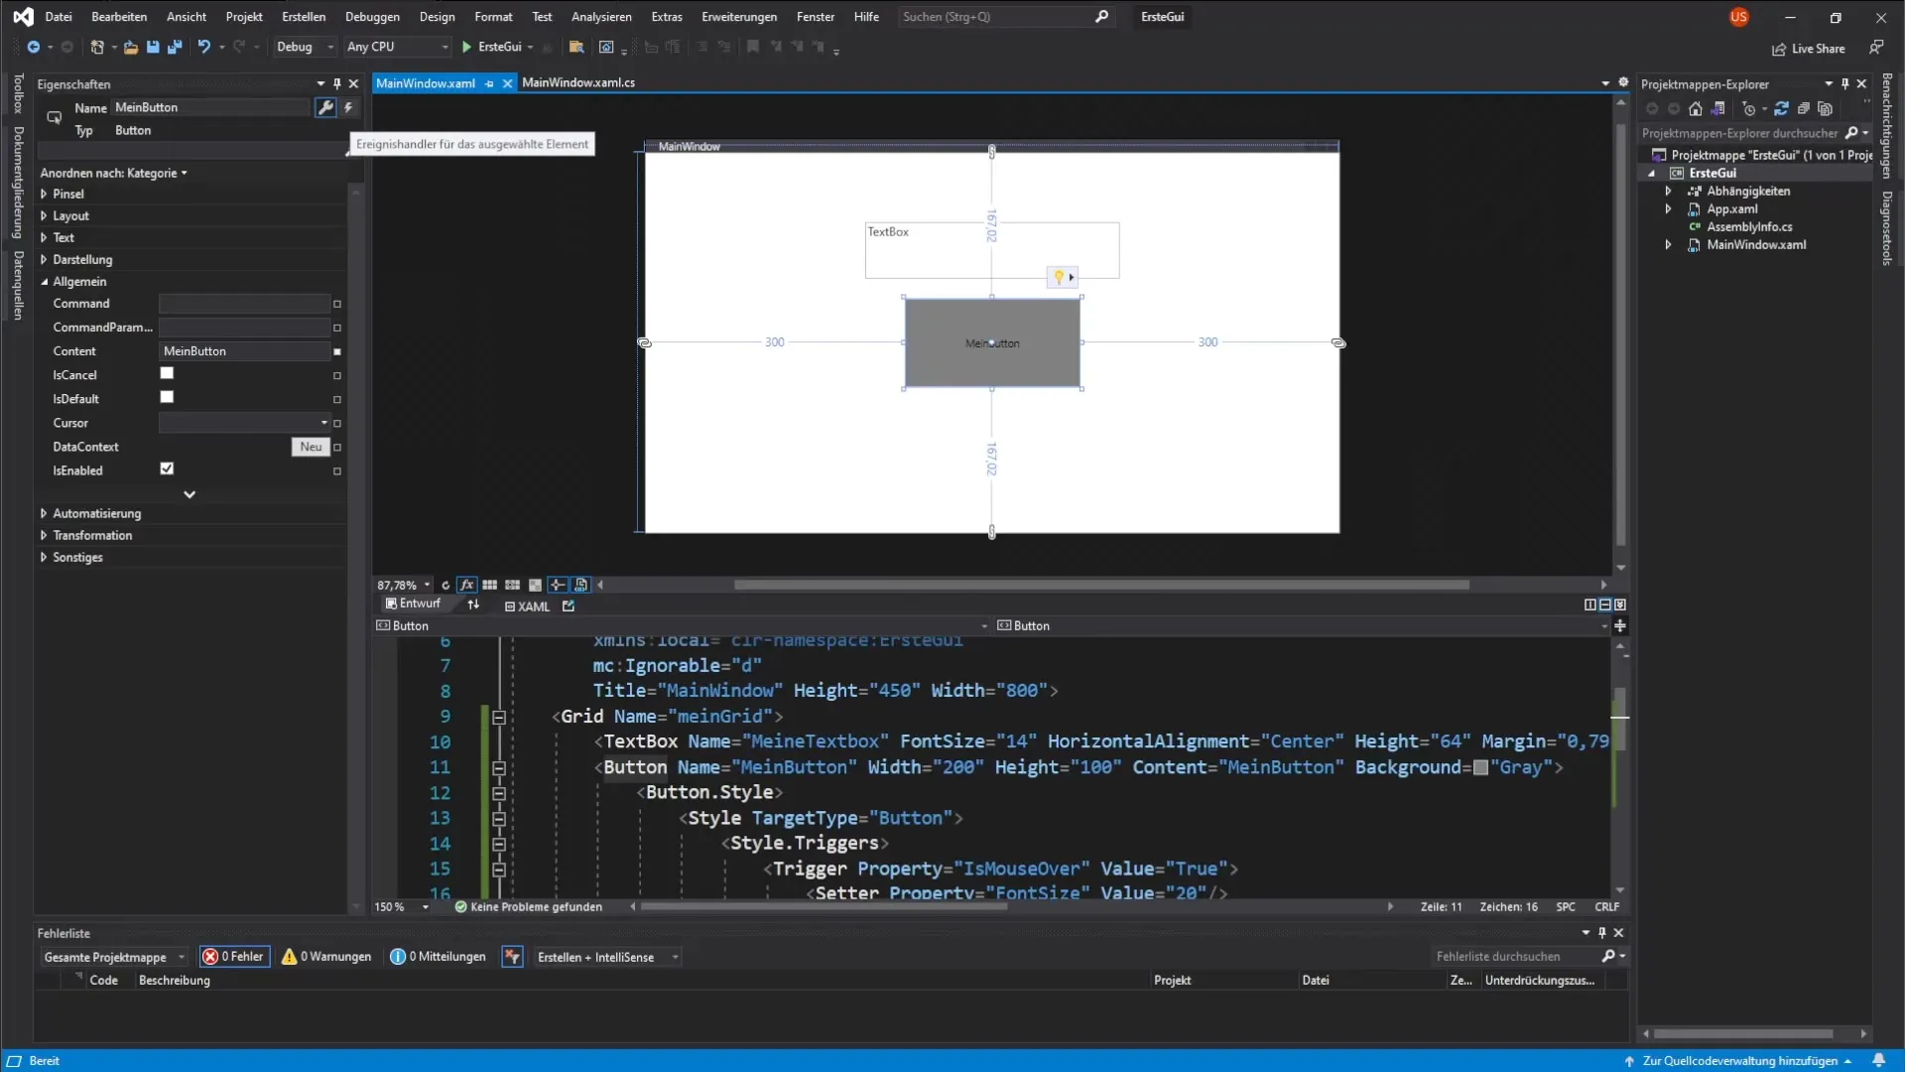Click the Gray color swatch in XAML
The image size is (1905, 1072).
[1480, 767]
